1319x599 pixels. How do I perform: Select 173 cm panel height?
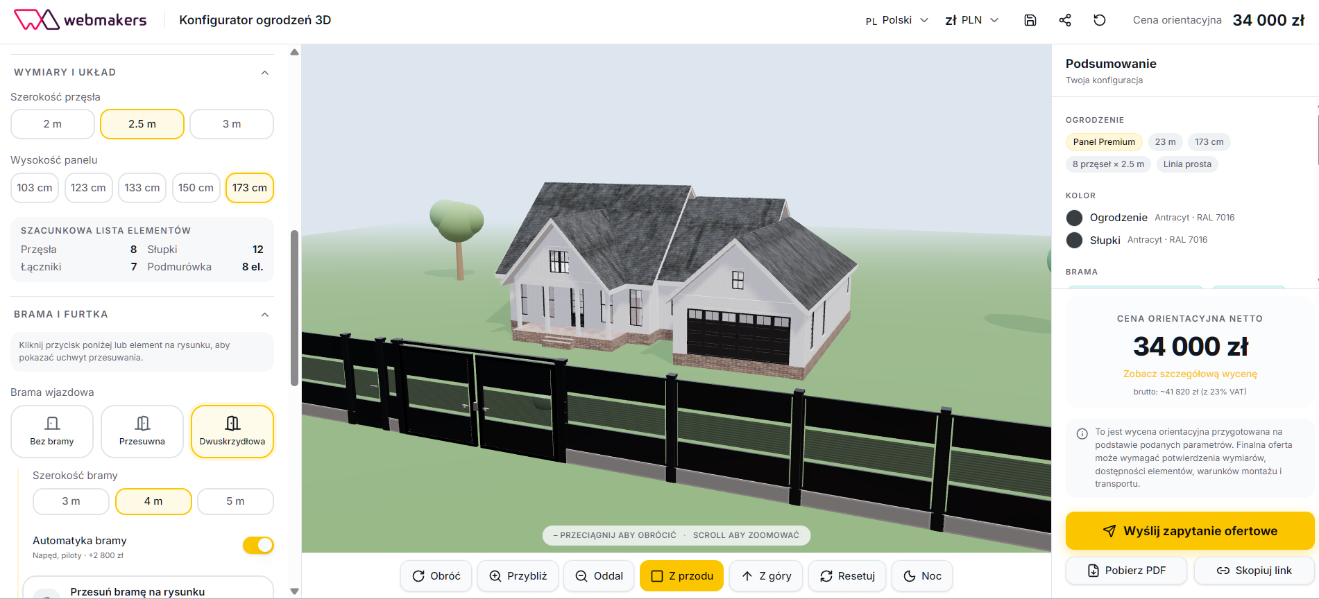coord(250,188)
